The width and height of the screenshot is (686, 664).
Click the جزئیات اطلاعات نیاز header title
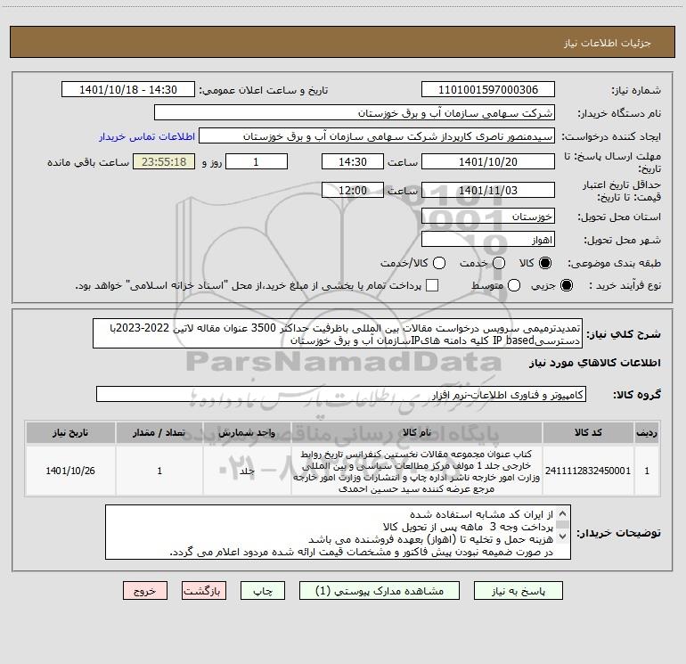(608, 43)
